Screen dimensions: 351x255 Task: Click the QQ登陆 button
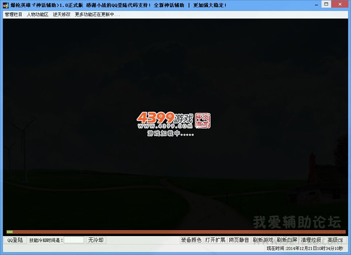pos(15,240)
